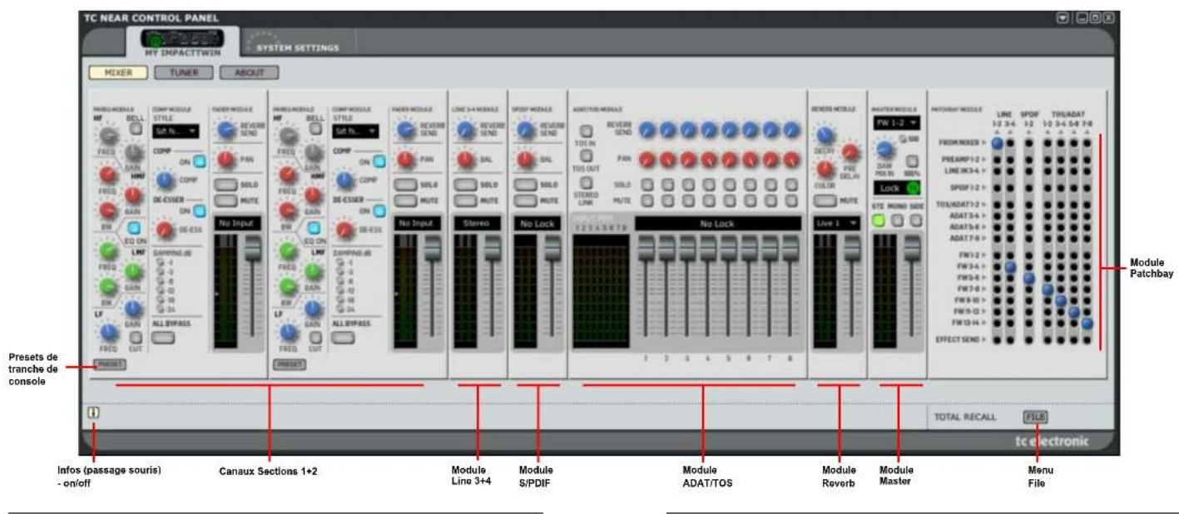The width and height of the screenshot is (1179, 514).
Task: Click channel 1 COMP knob
Action: tap(166, 179)
